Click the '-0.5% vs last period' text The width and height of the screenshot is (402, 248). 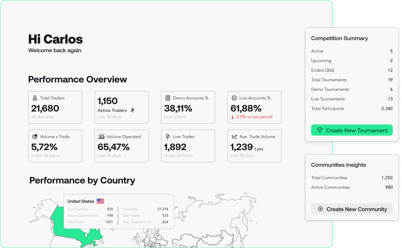(254, 117)
